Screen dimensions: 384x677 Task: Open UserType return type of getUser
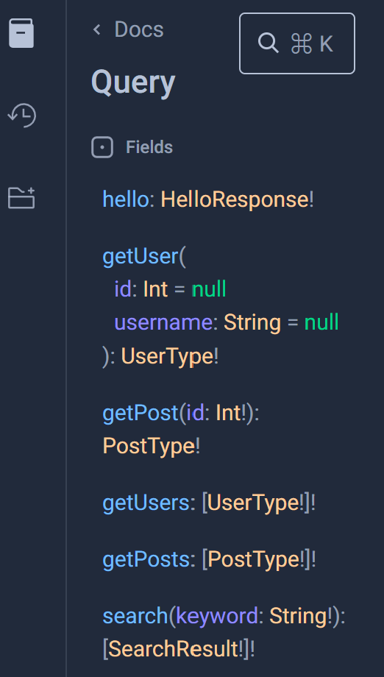coord(167,357)
